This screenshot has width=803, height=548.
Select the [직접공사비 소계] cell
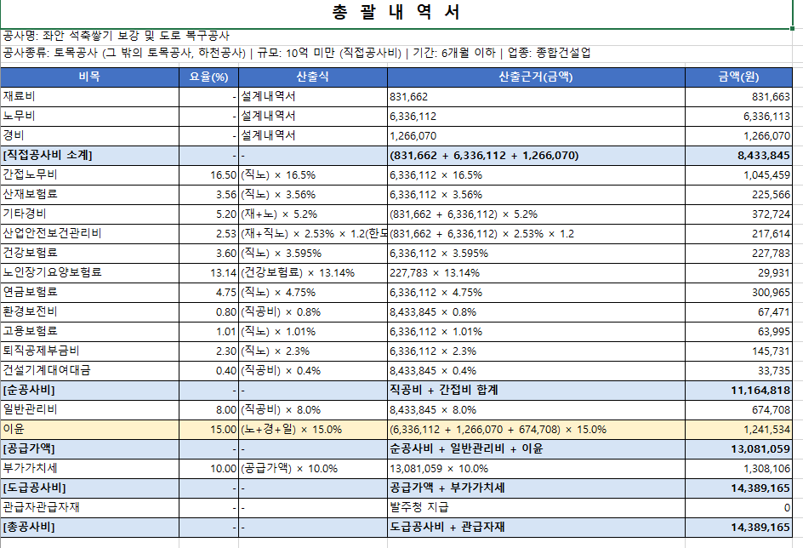pos(89,155)
